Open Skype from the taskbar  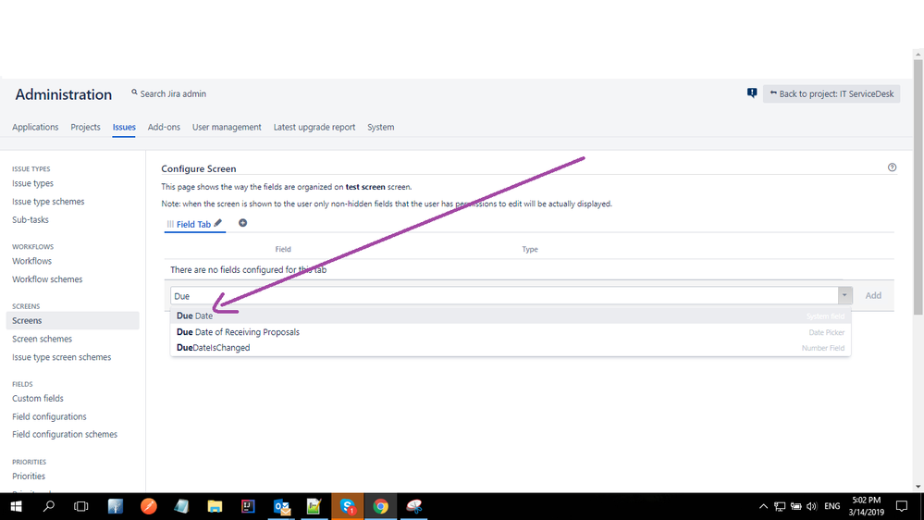pos(348,506)
